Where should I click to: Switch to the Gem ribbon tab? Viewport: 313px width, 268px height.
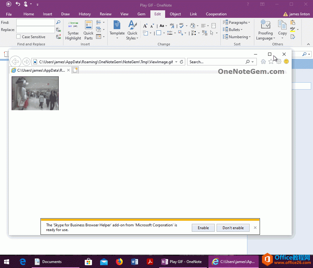pyautogui.click(x=141, y=14)
